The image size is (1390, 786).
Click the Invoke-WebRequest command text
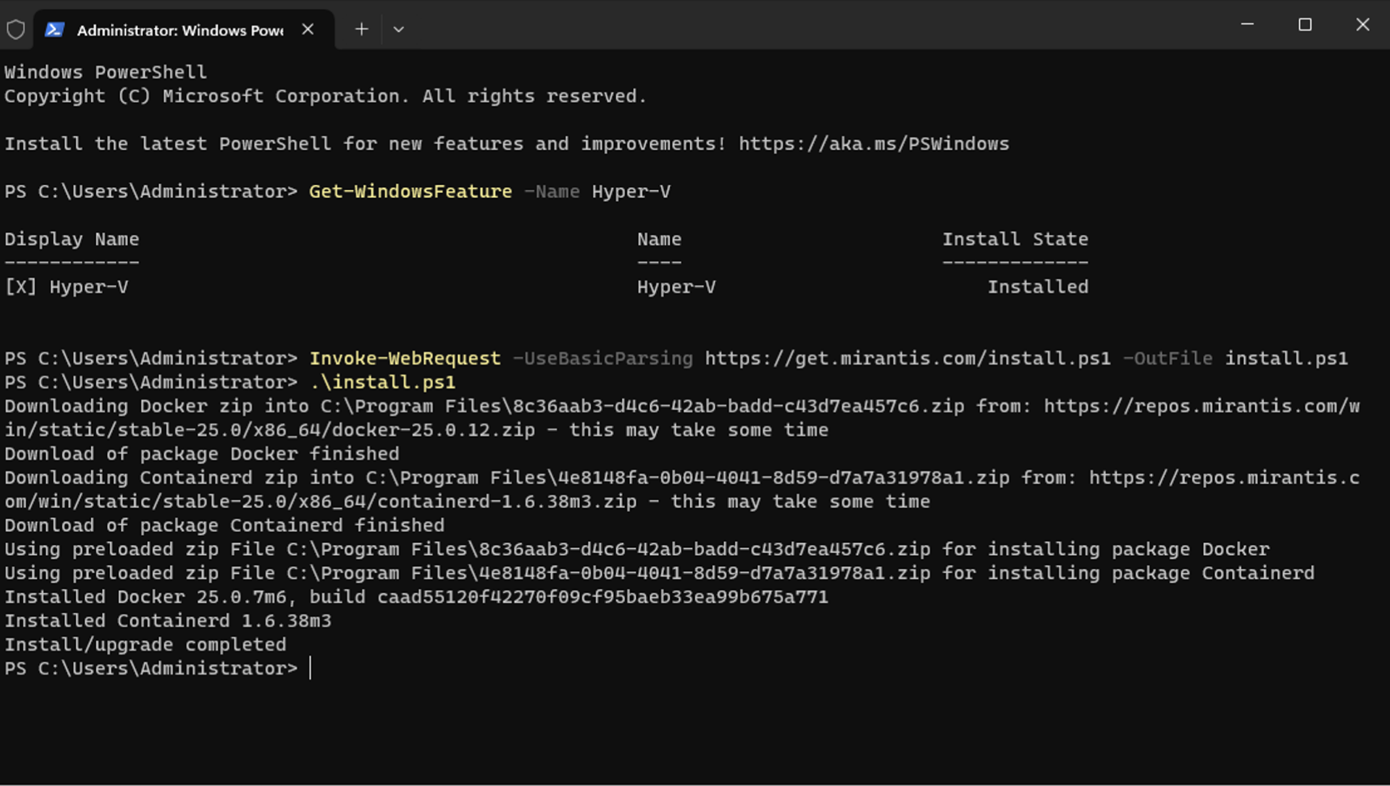pos(405,358)
